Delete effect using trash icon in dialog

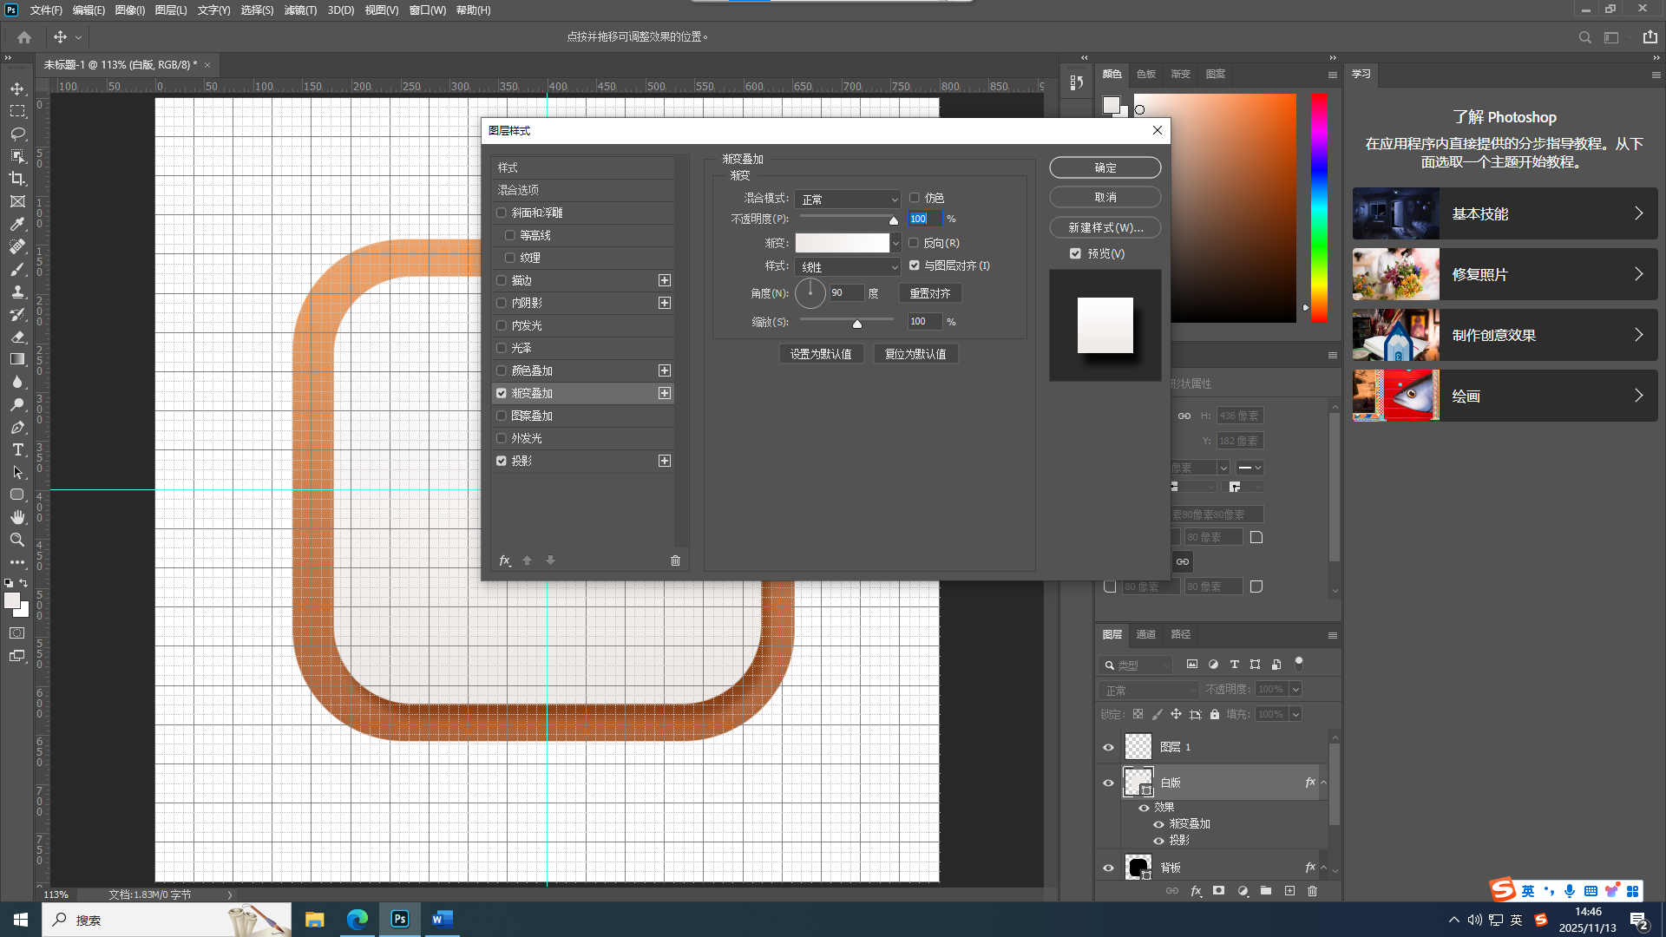pos(675,560)
